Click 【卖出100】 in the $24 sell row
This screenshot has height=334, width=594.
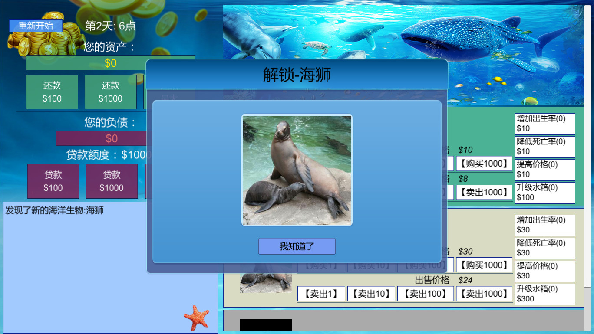[x=426, y=294]
